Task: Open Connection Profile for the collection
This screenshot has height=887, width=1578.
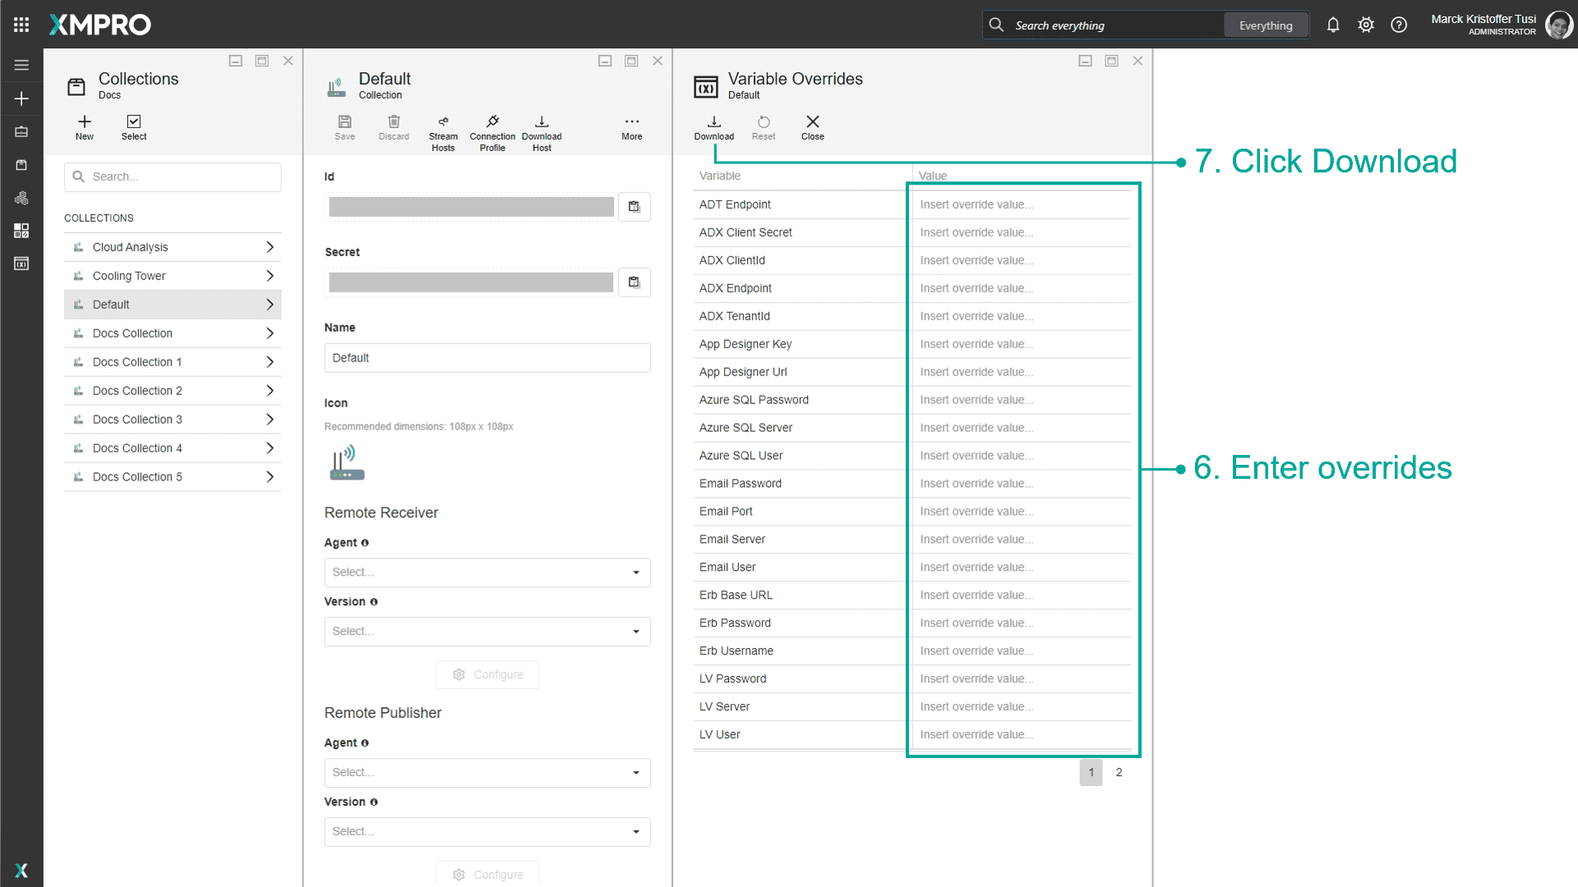Action: coord(492,122)
